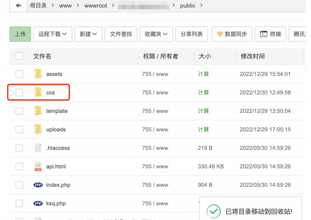The image size is (311, 220).
Task: Click the green 上传 button
Action: [x=20, y=34]
